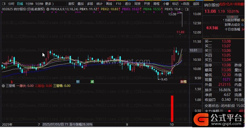Expand the 三警惕 indicator dropdown arrow
The width and height of the screenshot is (246, 128).
pos(3,86)
